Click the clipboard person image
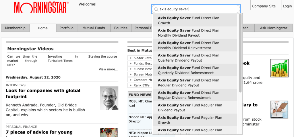Image resolution: width=294 pixels, height=137 pixels. click(x=279, y=110)
